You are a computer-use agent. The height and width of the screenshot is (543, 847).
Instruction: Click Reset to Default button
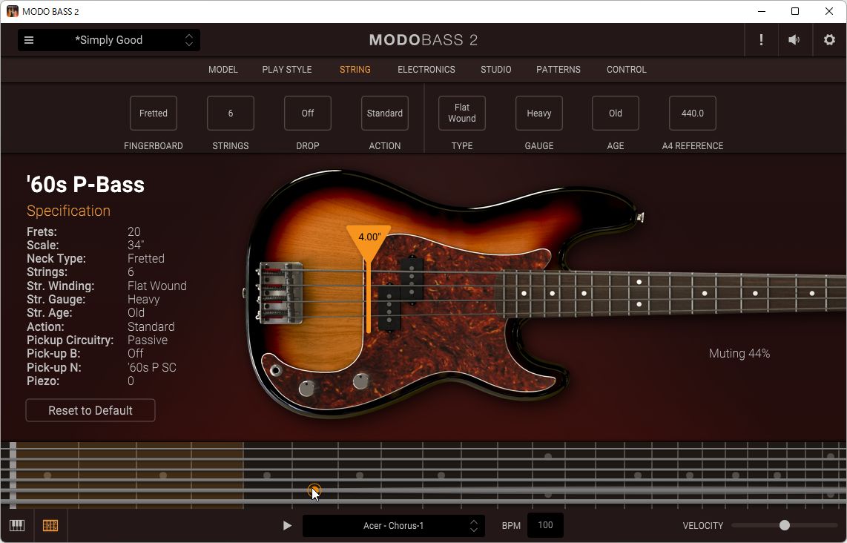[90, 411]
